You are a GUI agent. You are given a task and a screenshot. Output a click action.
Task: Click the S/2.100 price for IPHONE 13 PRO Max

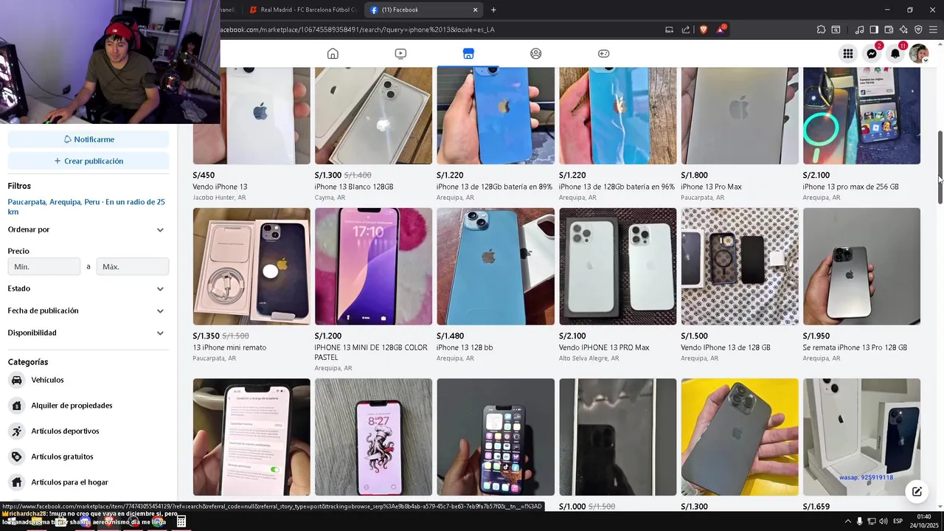pos(573,336)
